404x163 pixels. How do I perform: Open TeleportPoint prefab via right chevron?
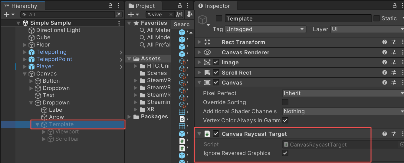(x=121, y=59)
